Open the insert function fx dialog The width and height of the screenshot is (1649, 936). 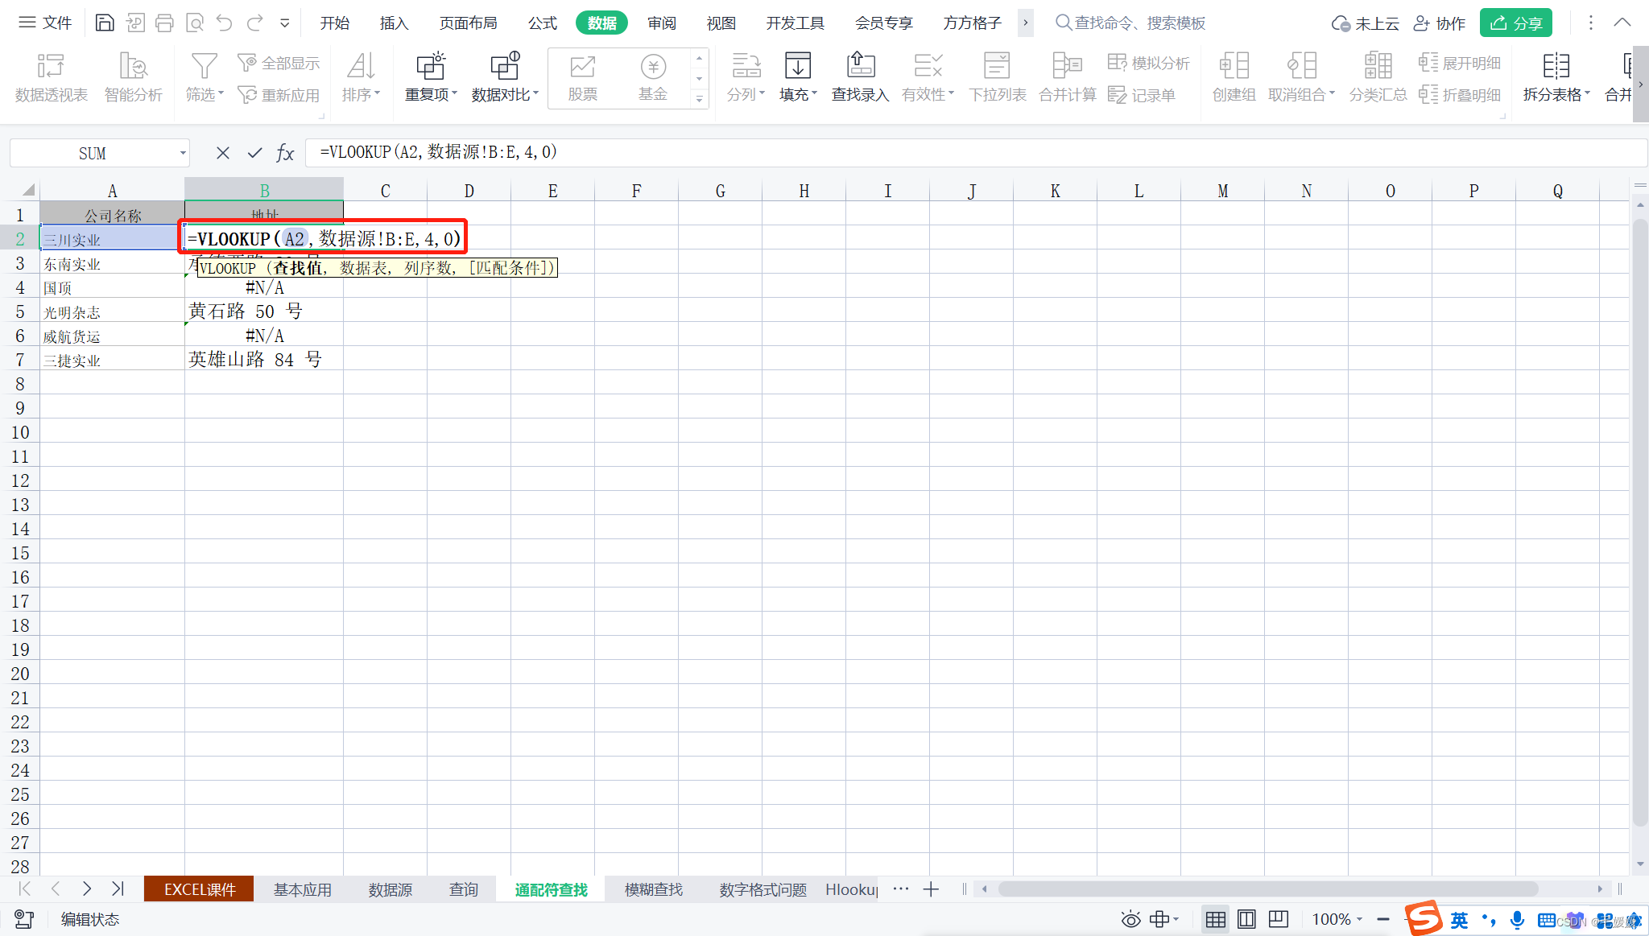tap(285, 153)
